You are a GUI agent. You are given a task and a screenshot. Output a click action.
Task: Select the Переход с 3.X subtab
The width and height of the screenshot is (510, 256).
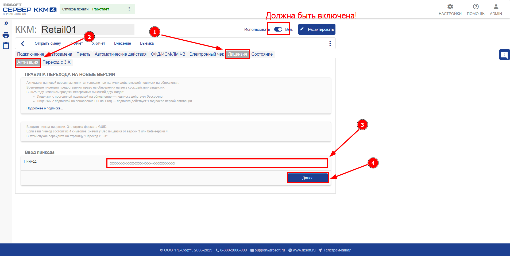[56, 62]
